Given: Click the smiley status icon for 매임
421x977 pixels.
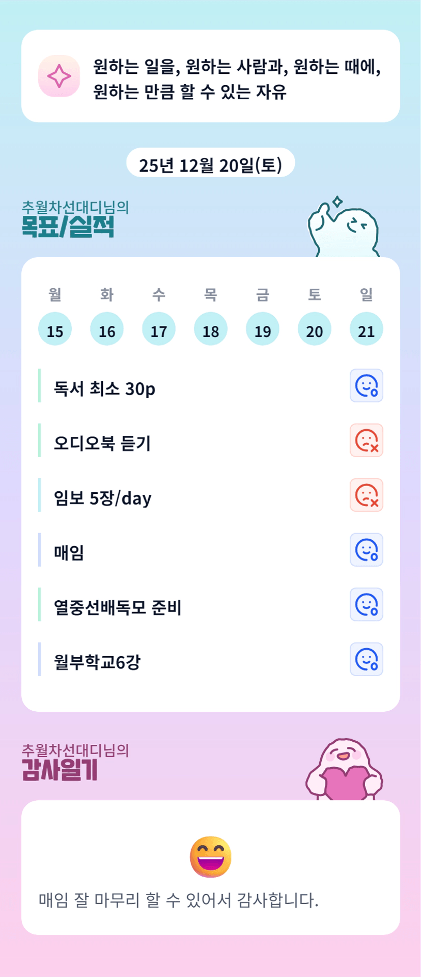Looking at the screenshot, I should (366, 550).
